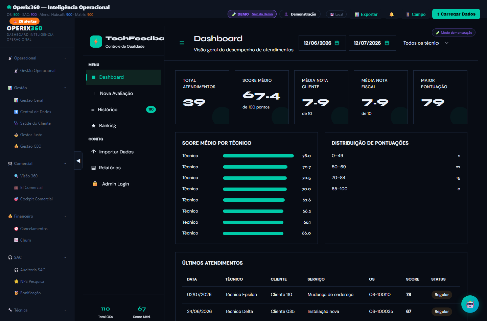The image size is (487, 321).
Task: Open the Histórico menu item
Action: pos(123,109)
